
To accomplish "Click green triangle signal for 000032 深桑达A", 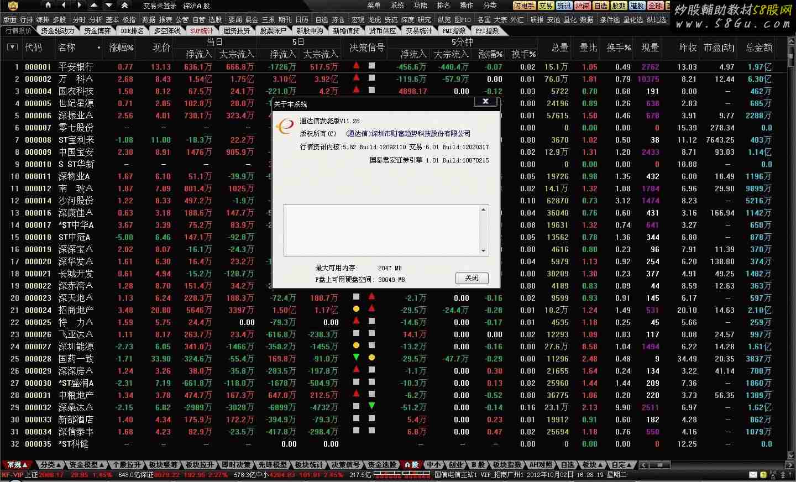I will (371, 406).
